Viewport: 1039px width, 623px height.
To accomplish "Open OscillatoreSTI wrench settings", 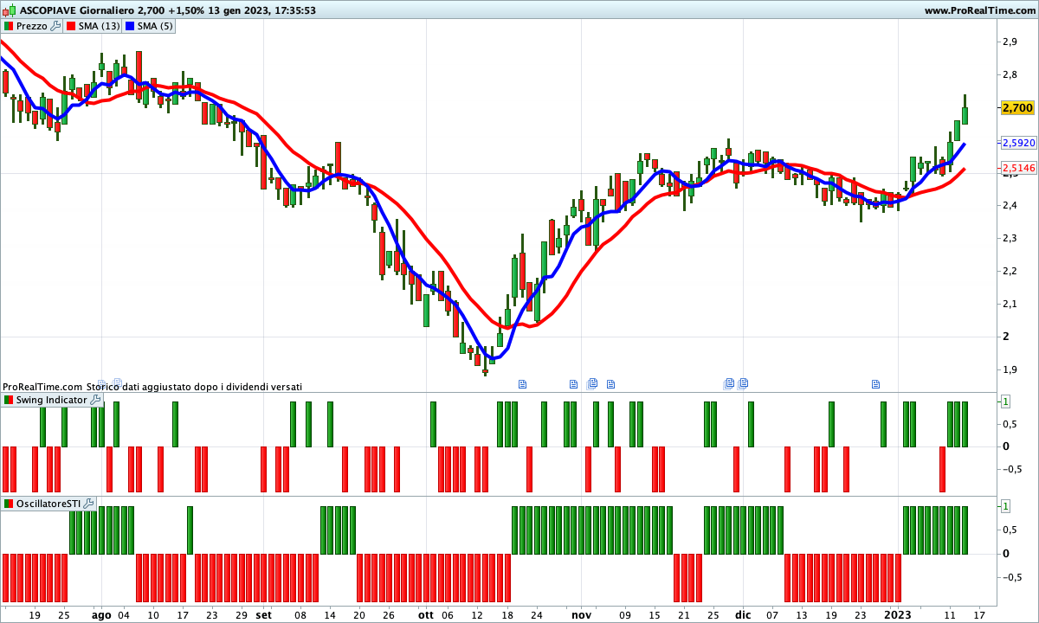I will click(88, 504).
